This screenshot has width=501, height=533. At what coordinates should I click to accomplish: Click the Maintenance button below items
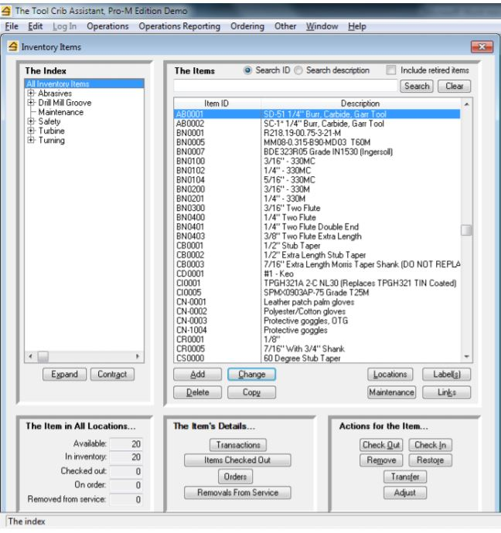tap(391, 392)
